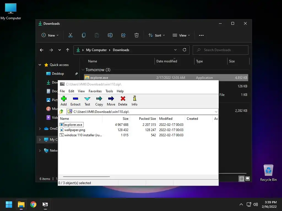
Task: Collapse the Quick access tree node
Action: click(x=40, y=65)
